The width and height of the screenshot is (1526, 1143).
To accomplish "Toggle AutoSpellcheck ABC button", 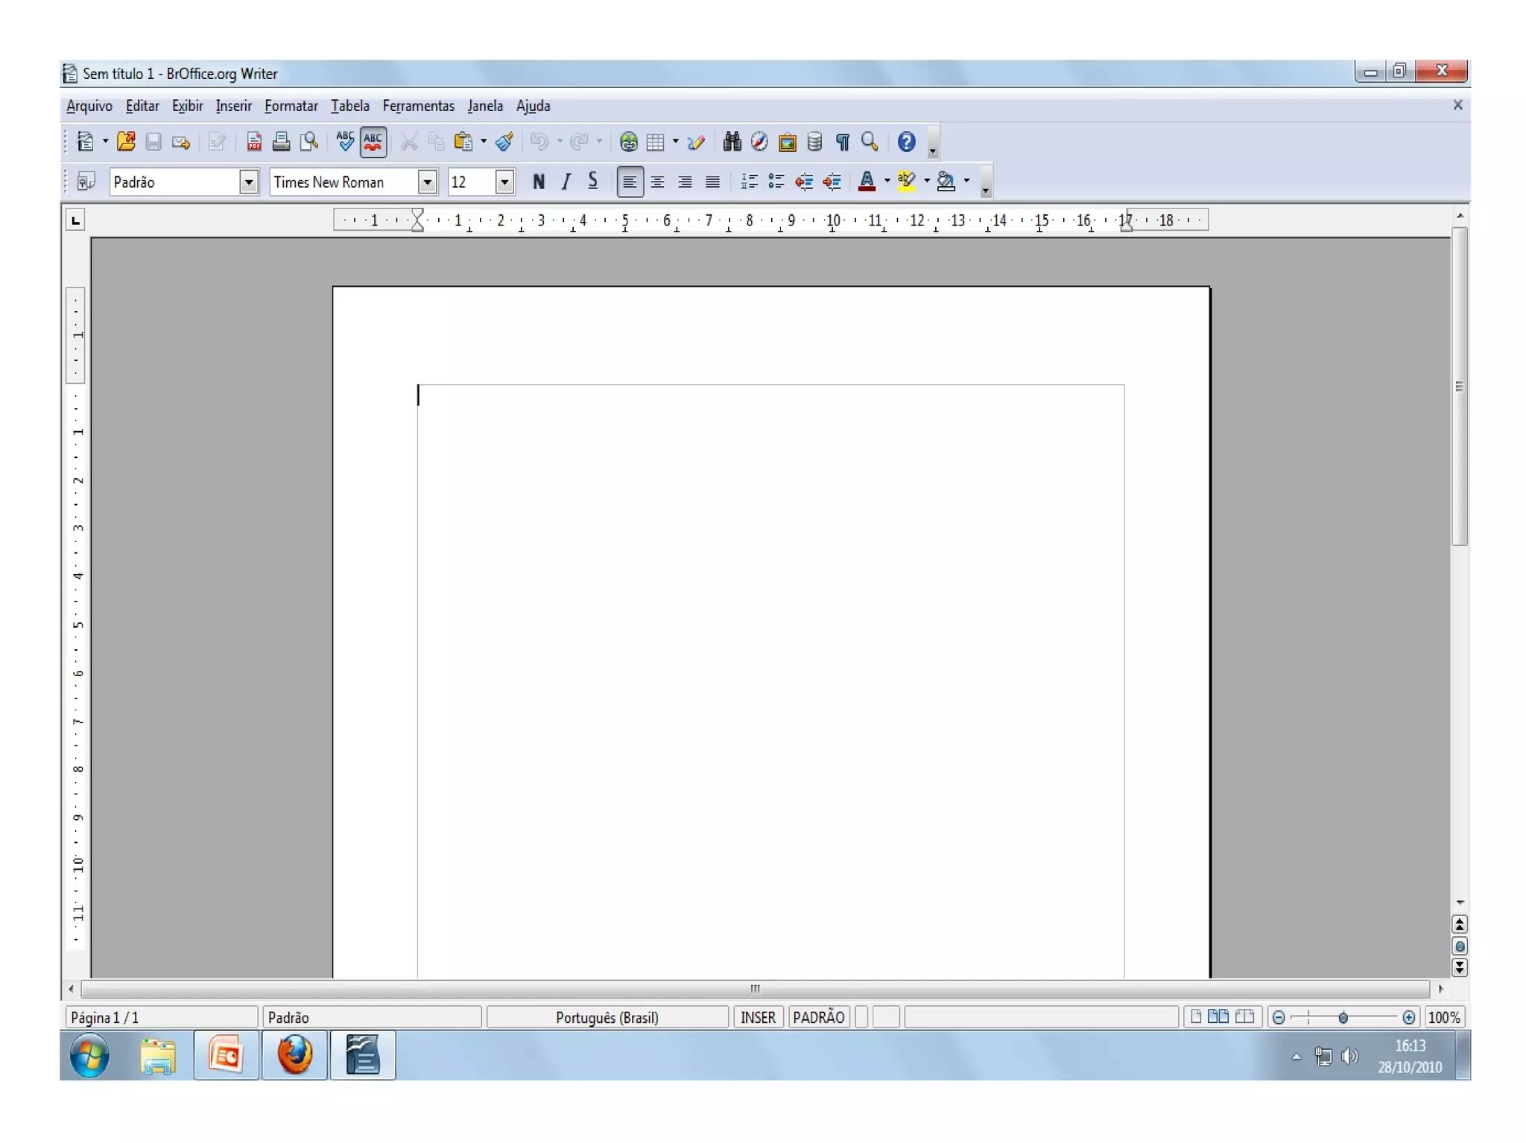I will pos(373,141).
